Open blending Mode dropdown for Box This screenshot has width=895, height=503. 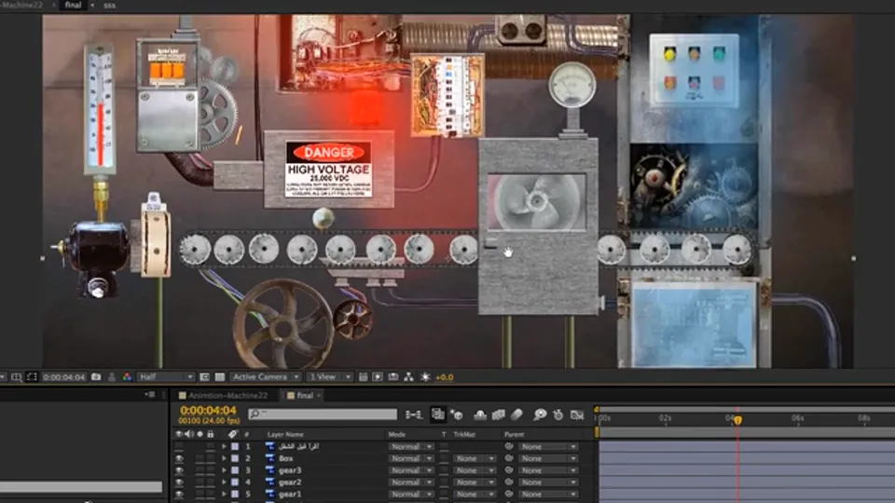point(410,458)
